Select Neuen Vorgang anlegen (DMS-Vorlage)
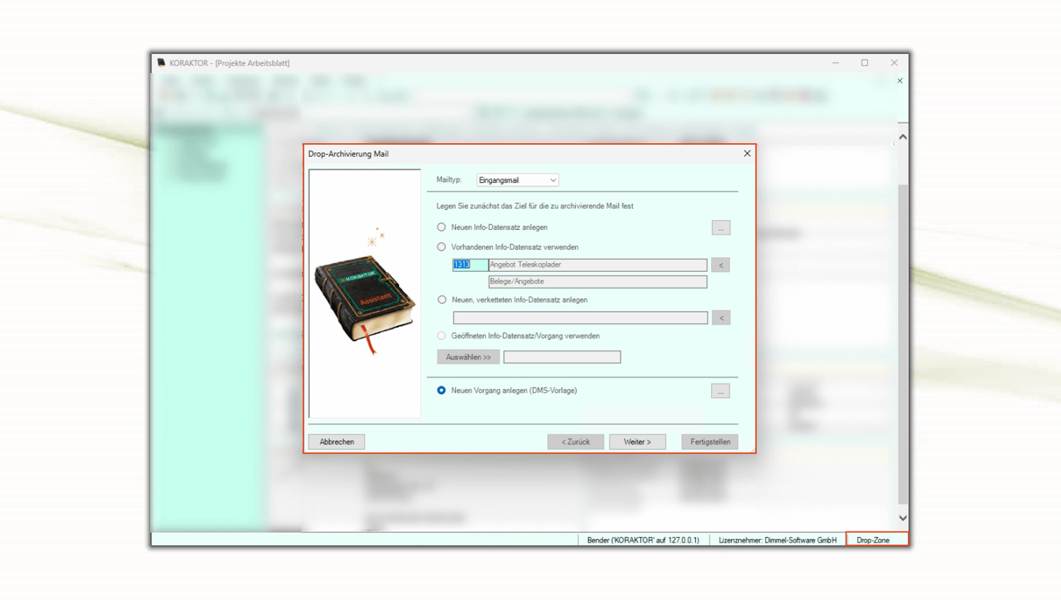Screen dimensions: 1061x600 pos(441,391)
